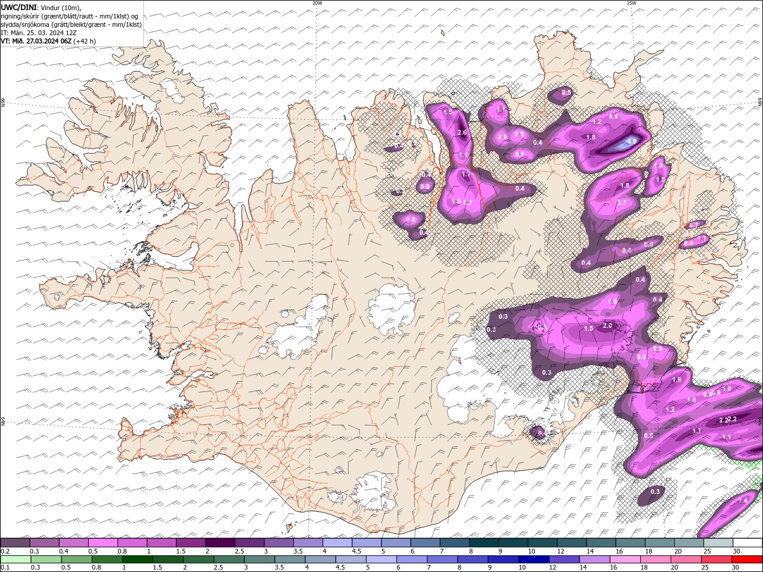Screen dimensions: 763x572
Task: Pick the upper legend swatch between 18 and 20
Action: 659,543
